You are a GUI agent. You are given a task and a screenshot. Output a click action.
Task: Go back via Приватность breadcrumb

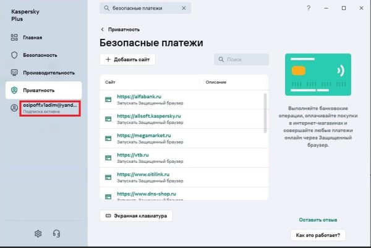pyautogui.click(x=124, y=30)
